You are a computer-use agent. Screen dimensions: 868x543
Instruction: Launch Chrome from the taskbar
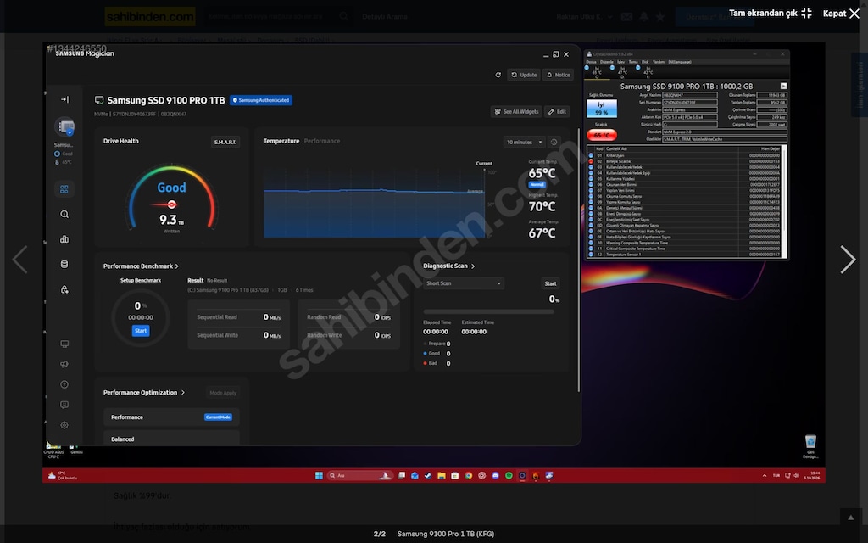click(468, 475)
